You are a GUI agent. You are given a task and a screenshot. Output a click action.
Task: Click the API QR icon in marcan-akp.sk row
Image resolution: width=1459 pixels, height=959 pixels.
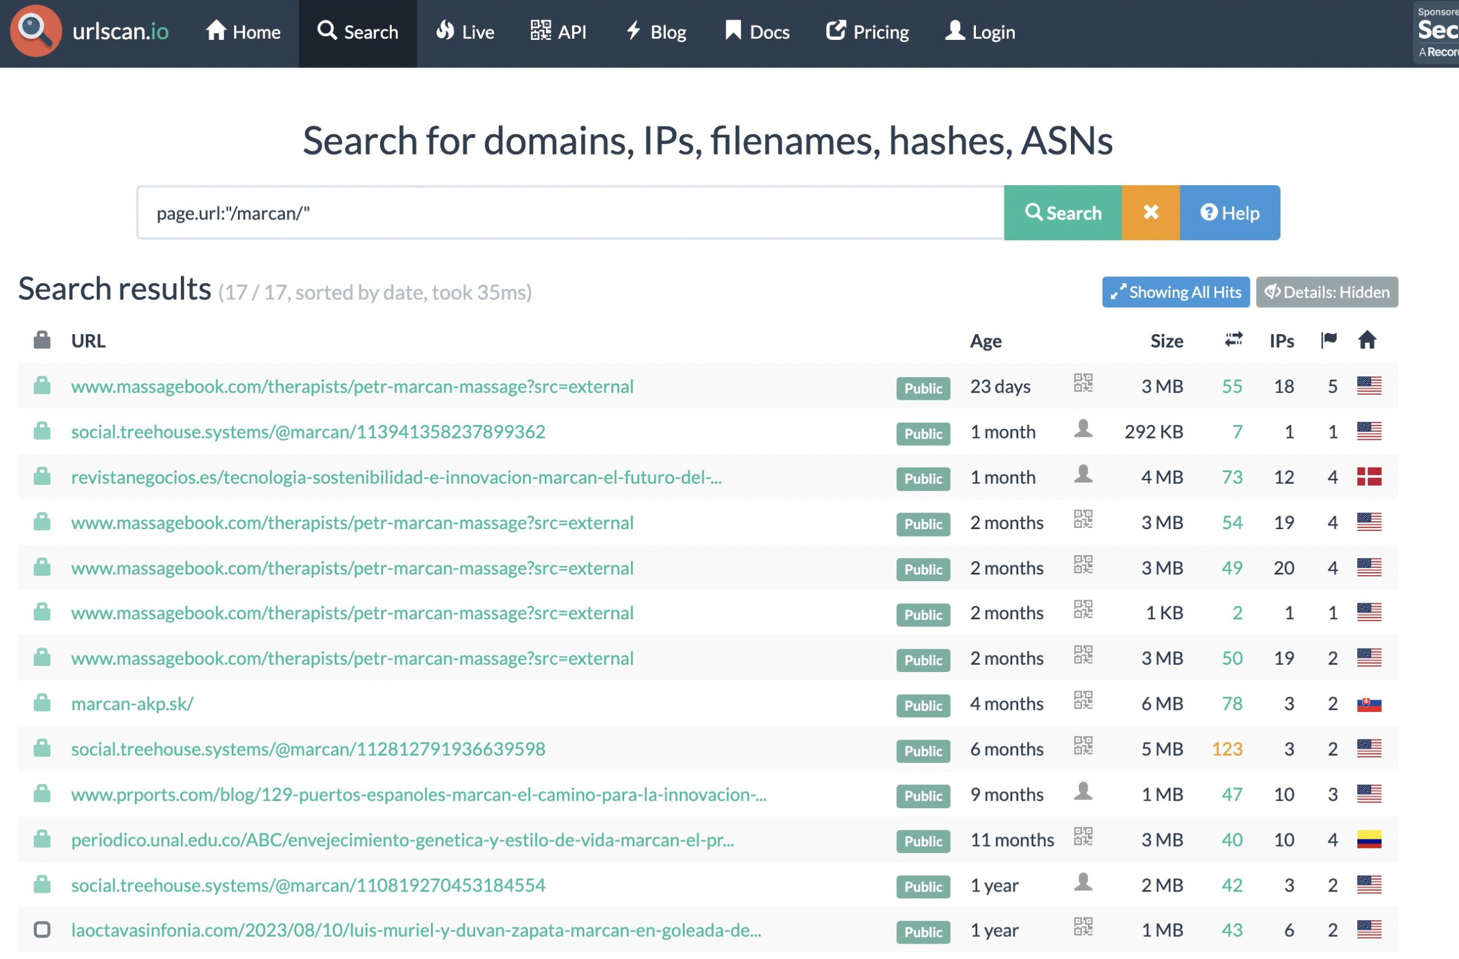coord(1083,701)
